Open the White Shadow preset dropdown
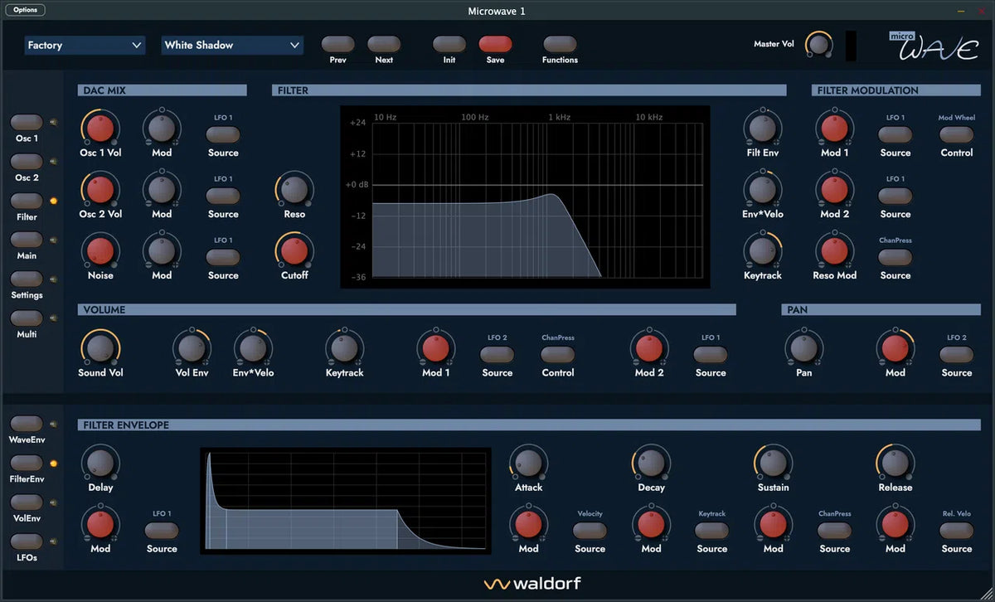Screen dimensions: 995x602 point(231,46)
